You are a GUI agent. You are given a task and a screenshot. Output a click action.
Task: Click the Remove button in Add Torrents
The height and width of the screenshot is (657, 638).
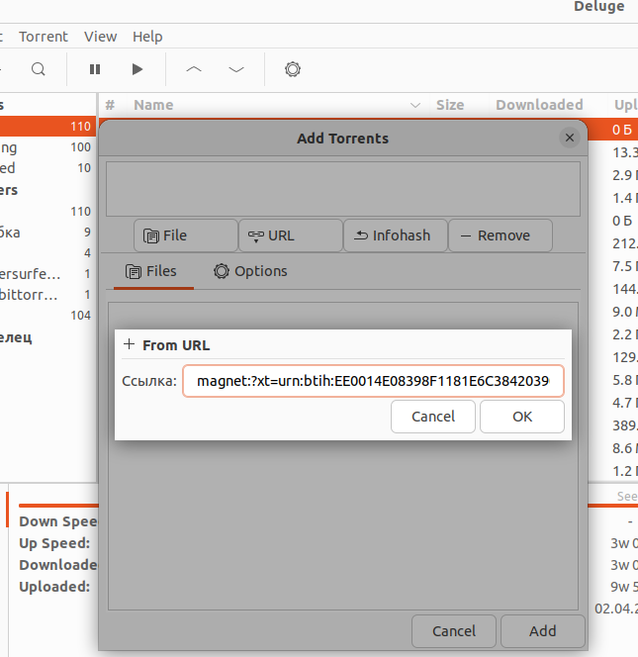click(500, 235)
